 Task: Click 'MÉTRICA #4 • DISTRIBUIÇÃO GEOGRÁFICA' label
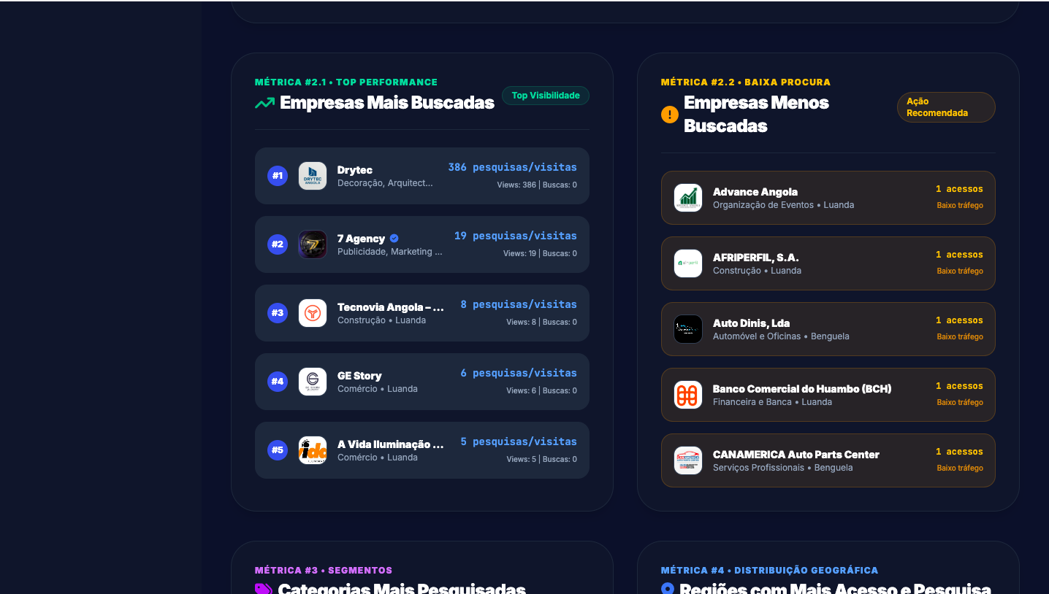click(x=770, y=571)
